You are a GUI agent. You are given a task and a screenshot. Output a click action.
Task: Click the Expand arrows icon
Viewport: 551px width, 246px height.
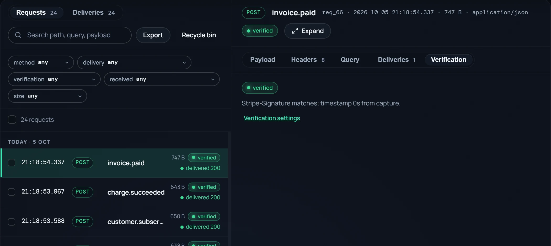pos(295,31)
